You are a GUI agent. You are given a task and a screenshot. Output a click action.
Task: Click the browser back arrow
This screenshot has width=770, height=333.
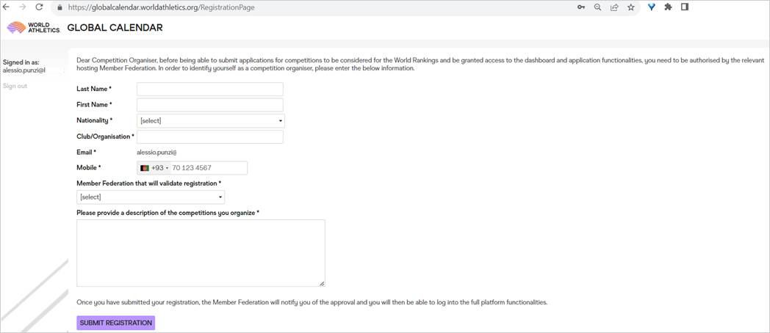tap(7, 7)
